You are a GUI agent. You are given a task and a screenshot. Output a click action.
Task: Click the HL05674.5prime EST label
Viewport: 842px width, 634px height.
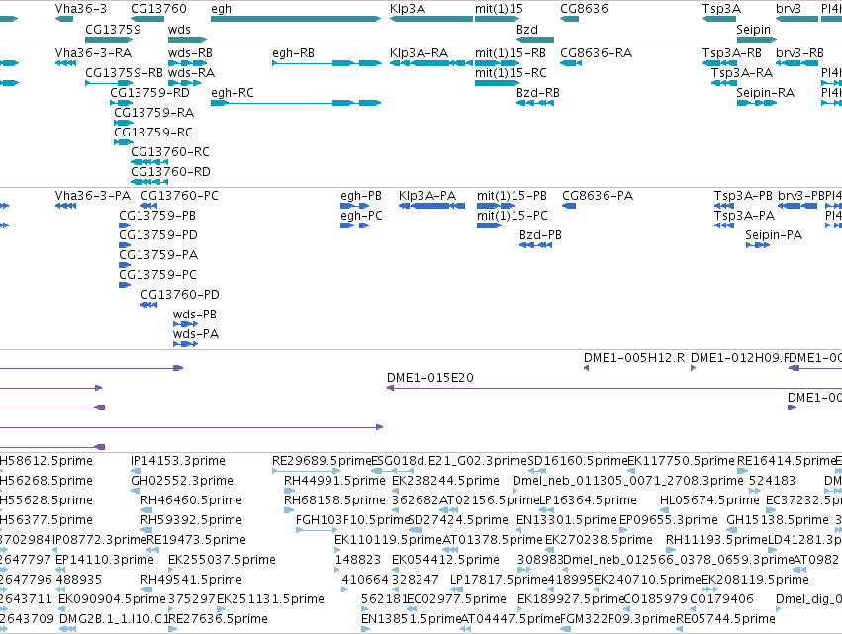[709, 499]
